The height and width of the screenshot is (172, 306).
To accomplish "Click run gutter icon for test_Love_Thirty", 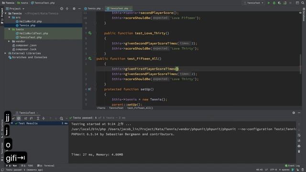I will coord(90,33).
